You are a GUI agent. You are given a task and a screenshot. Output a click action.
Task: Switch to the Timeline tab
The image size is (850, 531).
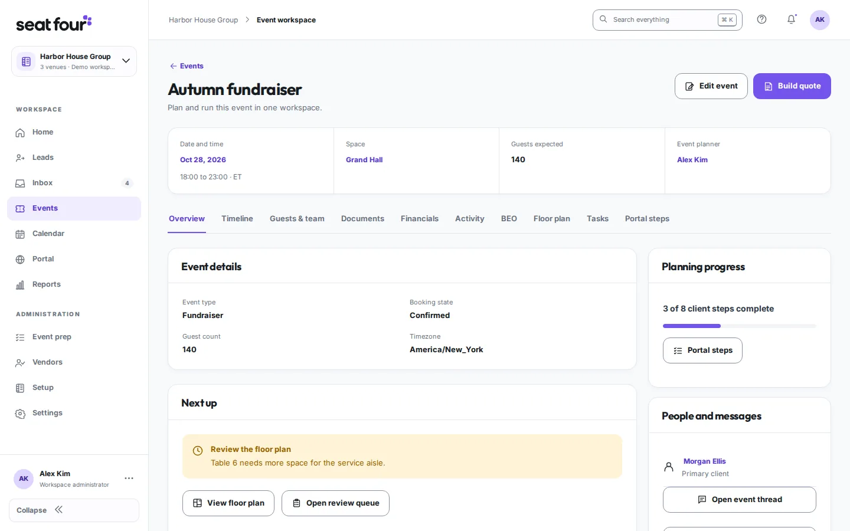[x=237, y=219]
